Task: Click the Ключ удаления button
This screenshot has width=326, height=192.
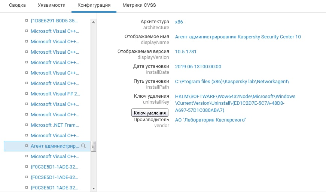Action: [x=150, y=113]
